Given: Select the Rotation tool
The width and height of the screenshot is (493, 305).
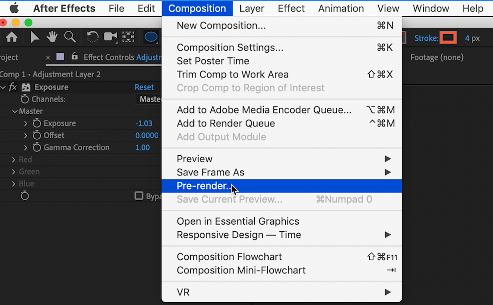Looking at the screenshot, I should [93, 37].
